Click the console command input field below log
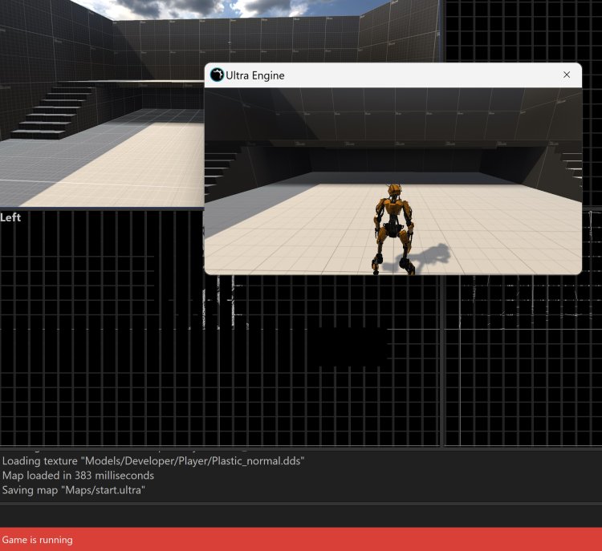This screenshot has height=551, width=602. [301, 515]
